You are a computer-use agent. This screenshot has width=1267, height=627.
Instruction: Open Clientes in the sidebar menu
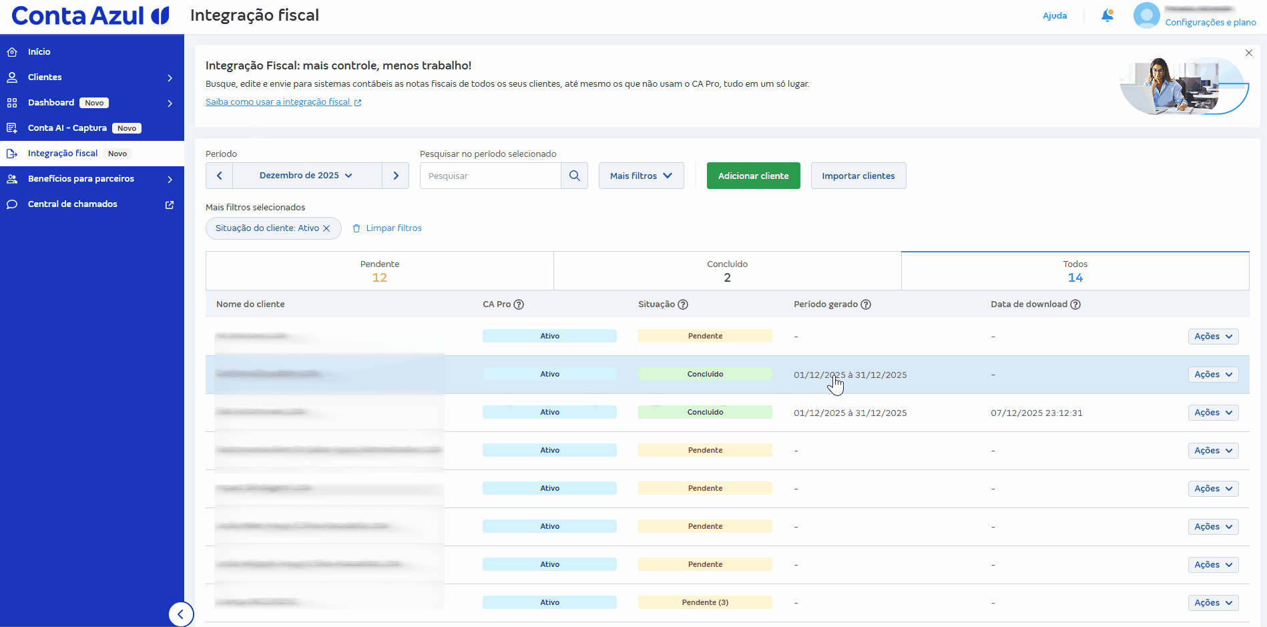(x=45, y=77)
